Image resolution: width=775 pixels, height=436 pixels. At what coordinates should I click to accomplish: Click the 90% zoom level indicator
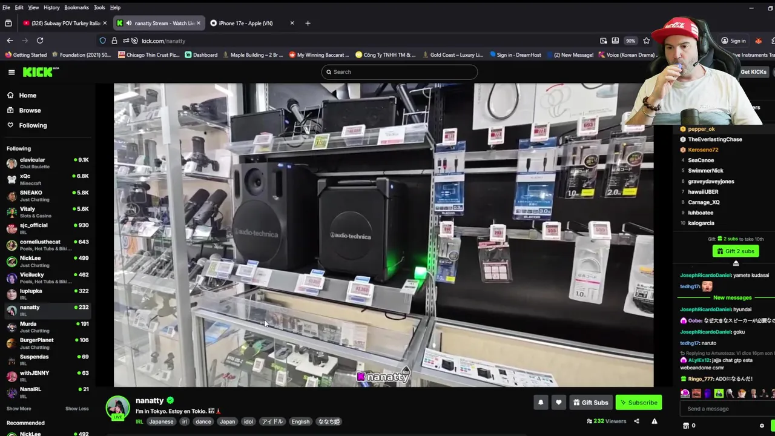(631, 41)
